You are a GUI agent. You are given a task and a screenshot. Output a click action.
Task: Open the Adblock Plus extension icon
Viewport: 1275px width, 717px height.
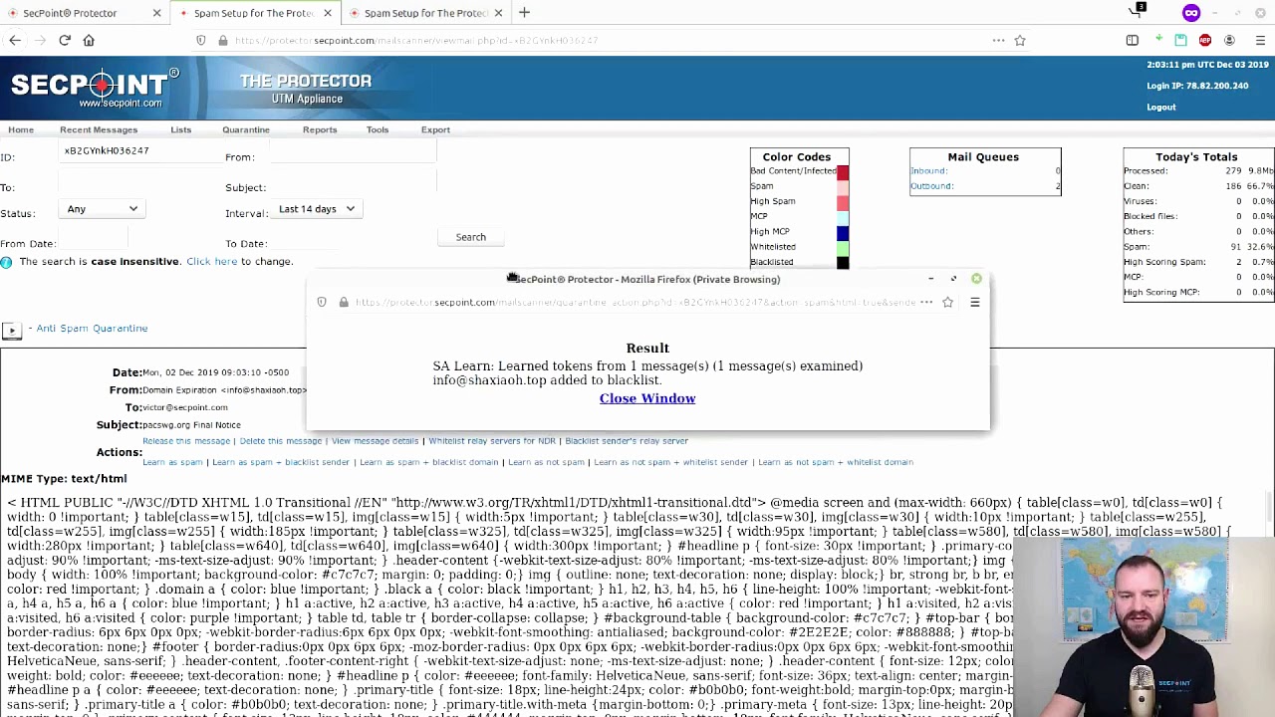coord(1205,40)
